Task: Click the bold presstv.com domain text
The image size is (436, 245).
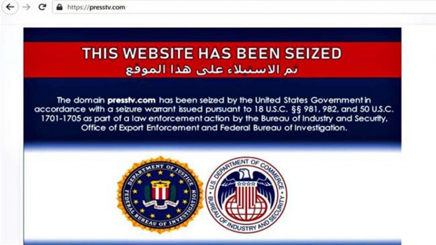Action: coord(131,100)
